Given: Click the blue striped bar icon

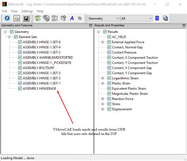Looking at the screenshot, I should point(157,18).
